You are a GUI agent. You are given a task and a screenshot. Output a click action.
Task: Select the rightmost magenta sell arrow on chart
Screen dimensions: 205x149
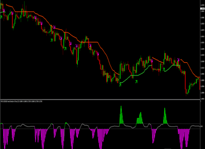click(178, 60)
